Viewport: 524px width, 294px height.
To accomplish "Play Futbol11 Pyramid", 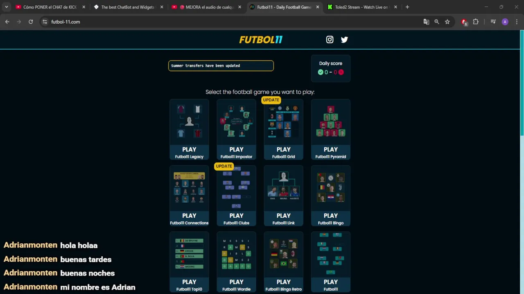I will click(x=331, y=152).
